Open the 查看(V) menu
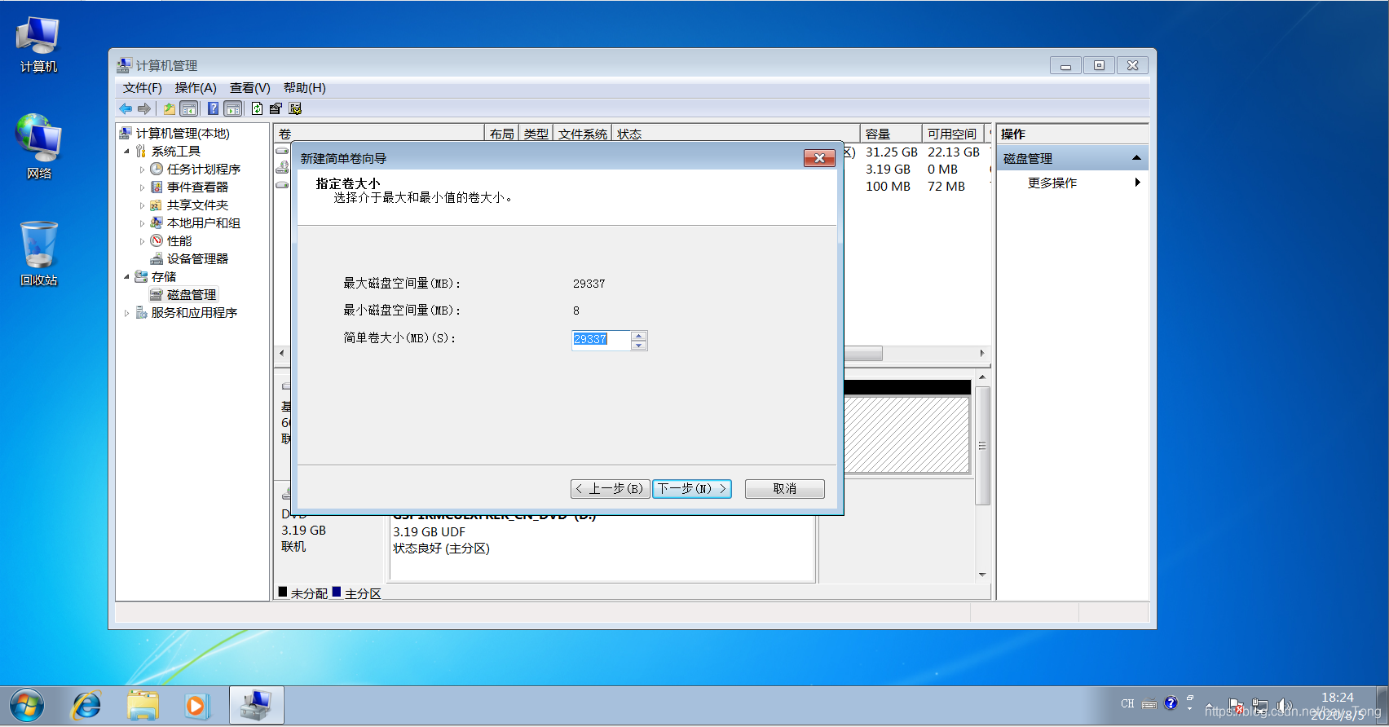This screenshot has width=1389, height=727. point(249,88)
